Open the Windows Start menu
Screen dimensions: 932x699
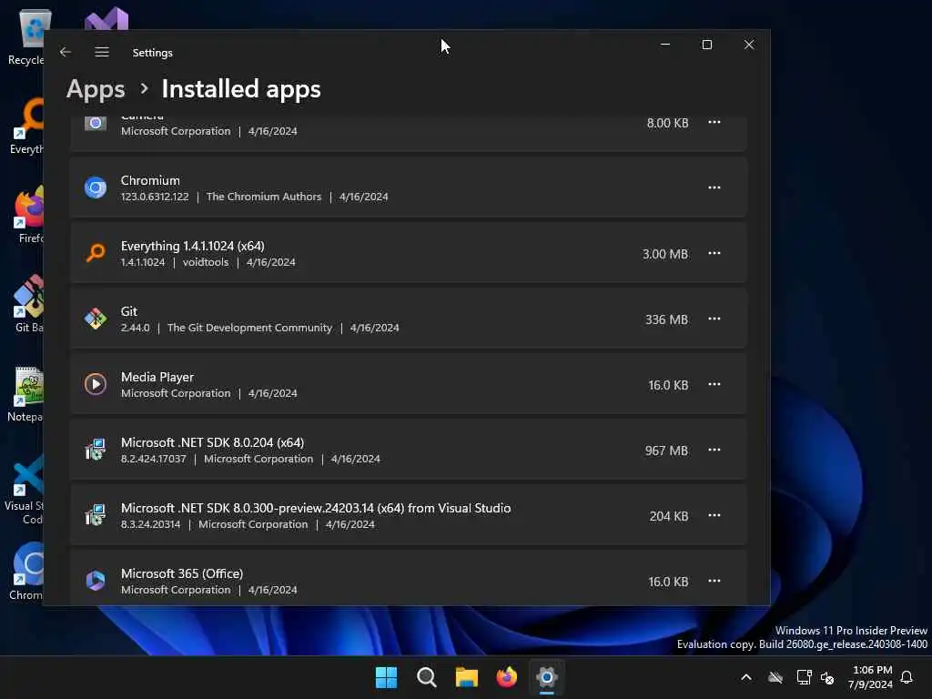point(386,677)
